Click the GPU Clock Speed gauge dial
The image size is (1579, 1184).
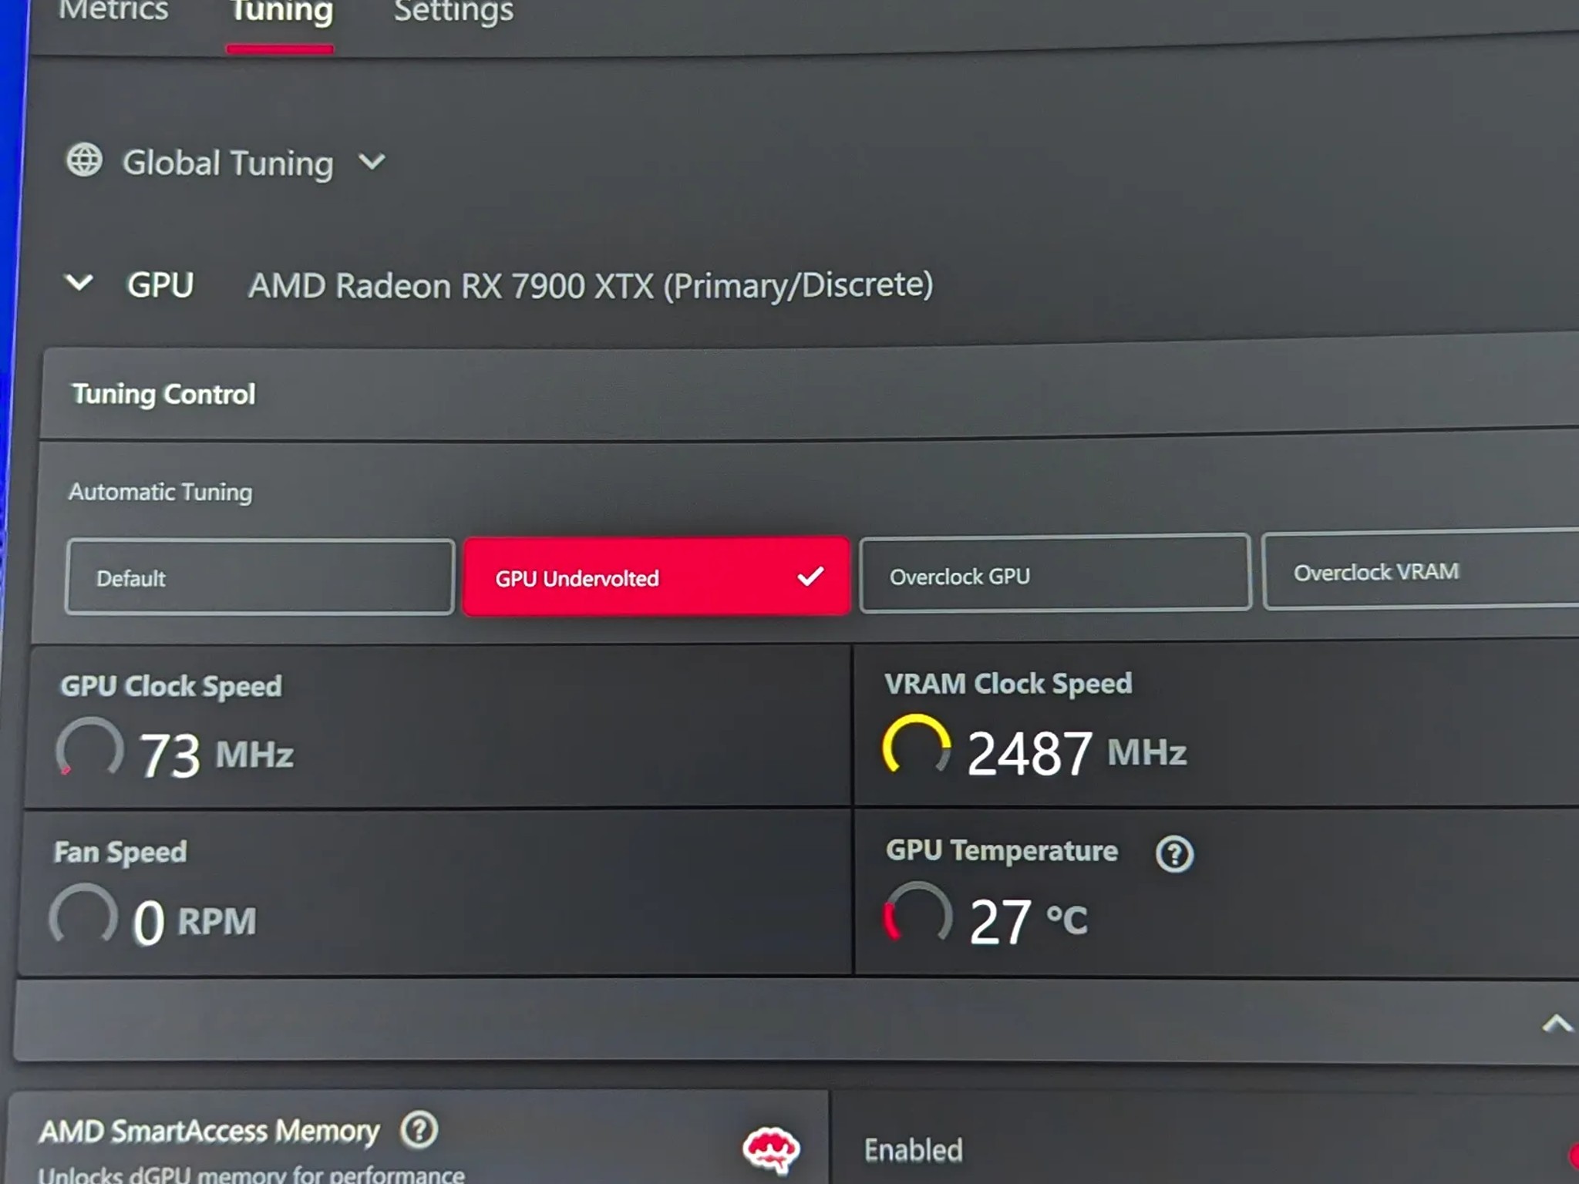pos(89,748)
